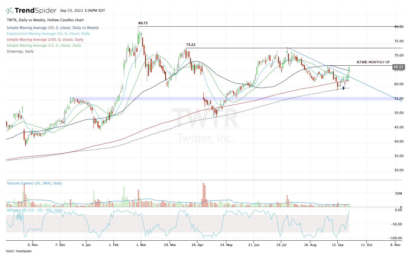411x254 pixels.
Task: Select the SMA 200 Daily legend entry
Action: [x=45, y=40]
